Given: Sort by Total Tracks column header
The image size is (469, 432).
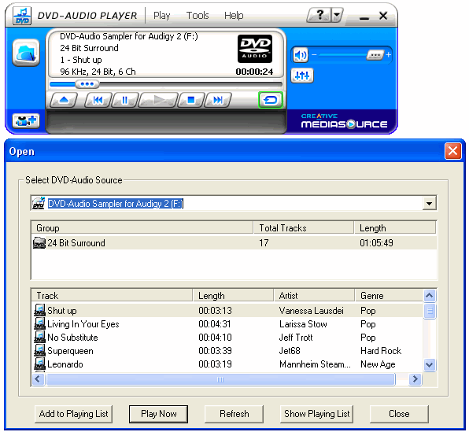Looking at the screenshot, I should pyautogui.click(x=304, y=228).
